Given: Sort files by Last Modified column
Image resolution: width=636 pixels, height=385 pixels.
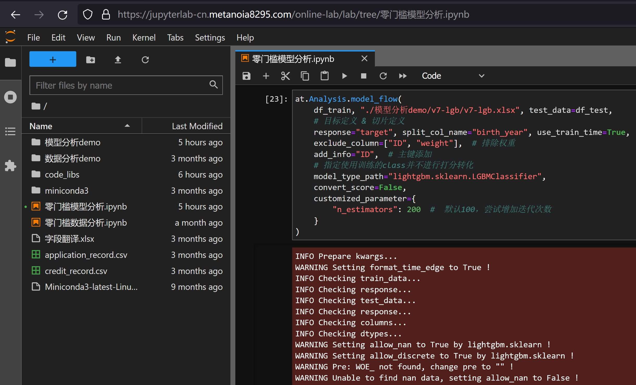Looking at the screenshot, I should 197,126.
